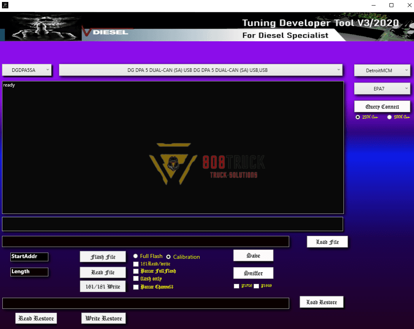Click the restore file path text box

(145, 303)
